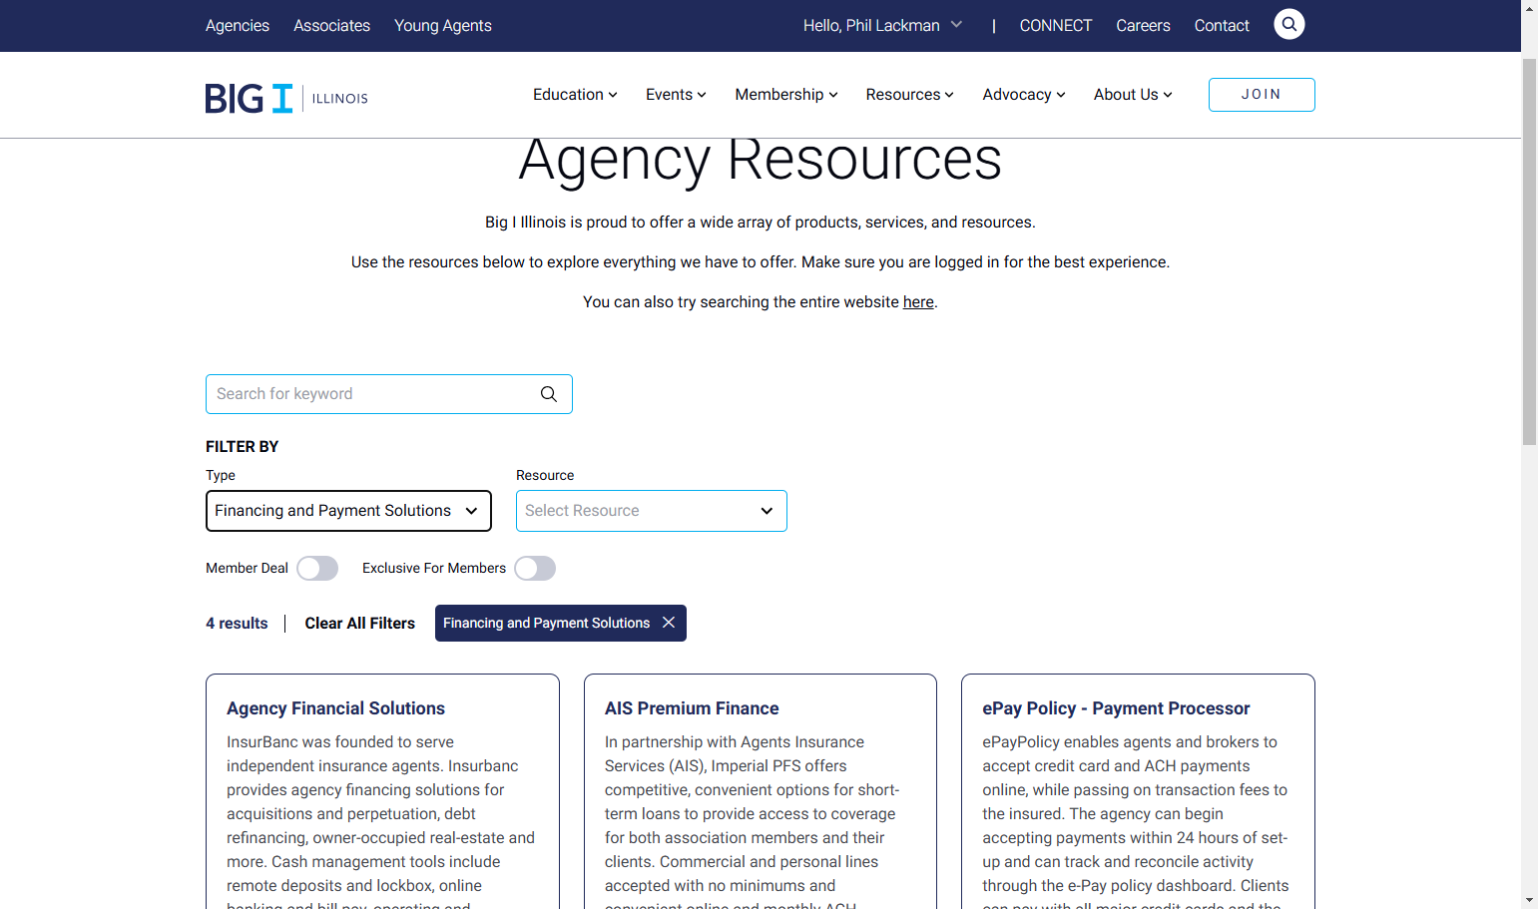Toggle the Member Deal switch

coord(317,569)
